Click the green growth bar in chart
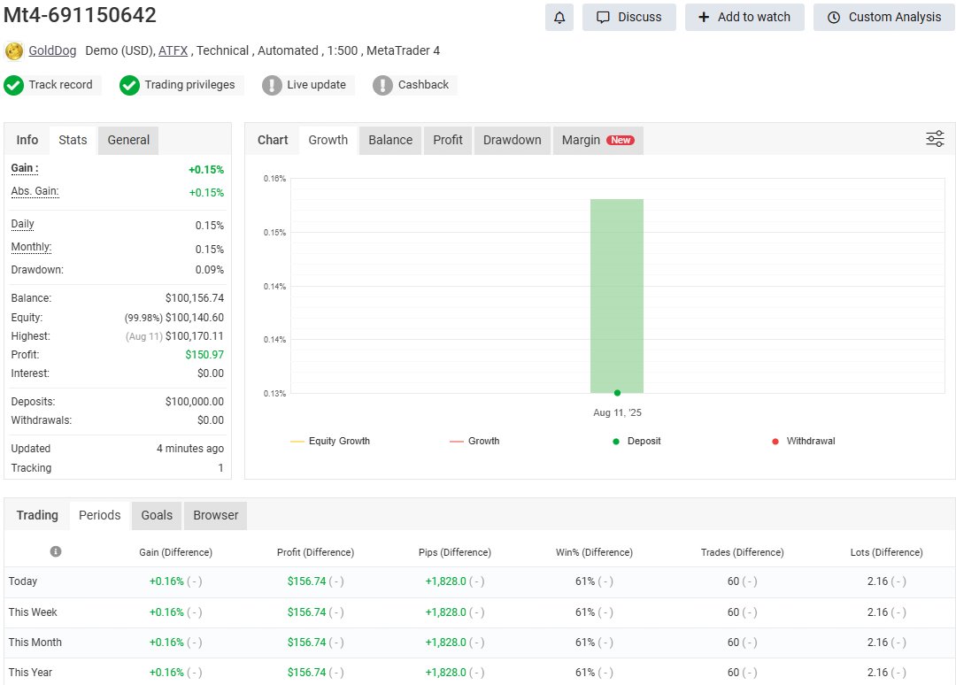The image size is (956, 685). click(x=616, y=296)
